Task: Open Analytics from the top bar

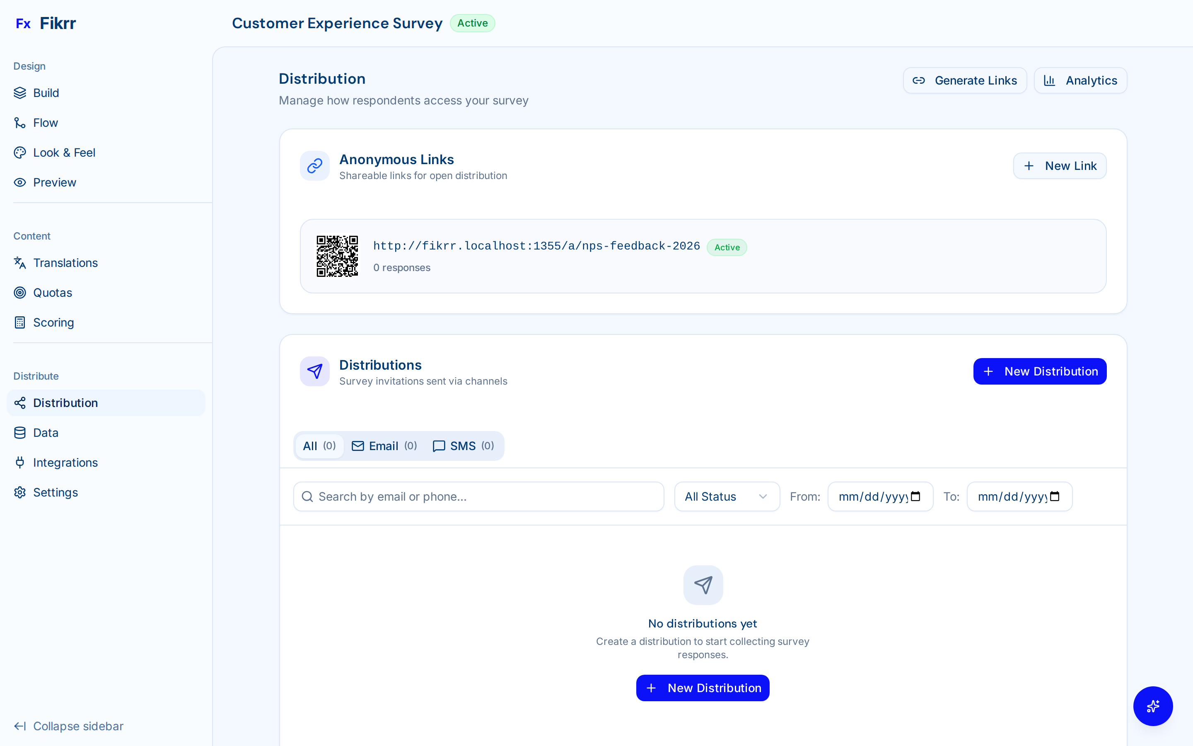Action: [1080, 80]
